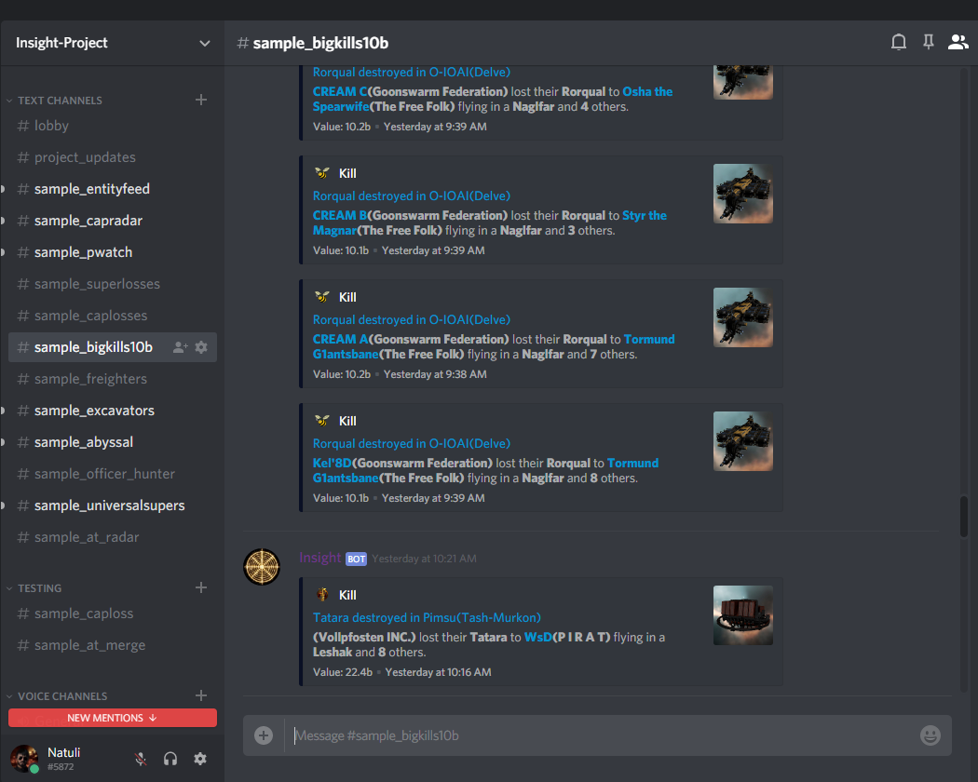Create channel in TEXT CHANNELS plus icon
Screen dimensions: 978x782
point(201,100)
